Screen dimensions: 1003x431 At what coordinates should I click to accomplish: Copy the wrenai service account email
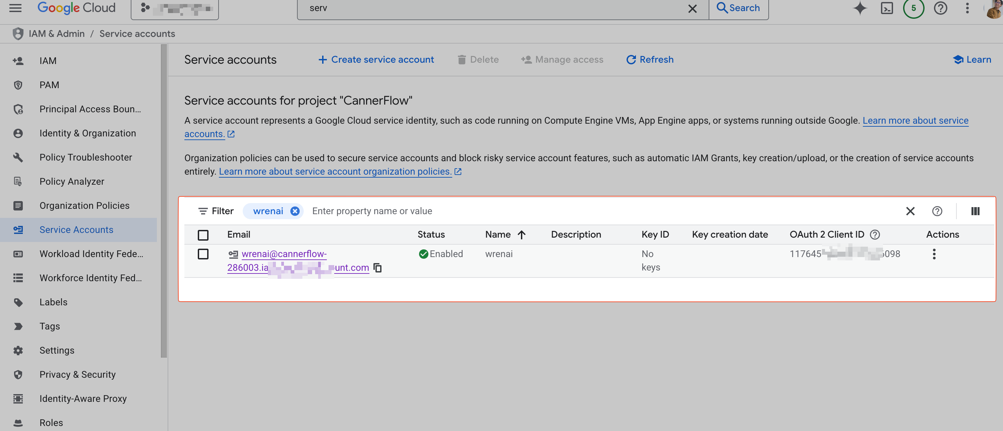click(377, 268)
